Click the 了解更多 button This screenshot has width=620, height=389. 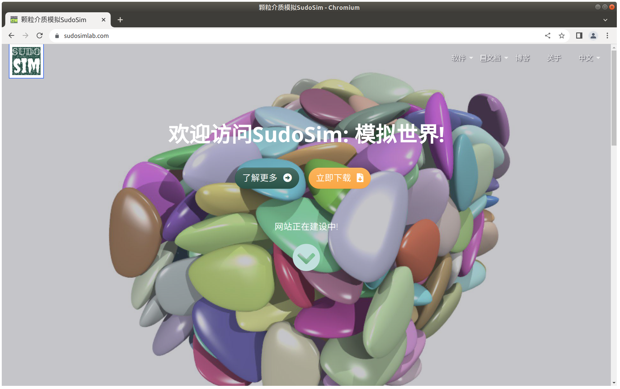coord(267,178)
